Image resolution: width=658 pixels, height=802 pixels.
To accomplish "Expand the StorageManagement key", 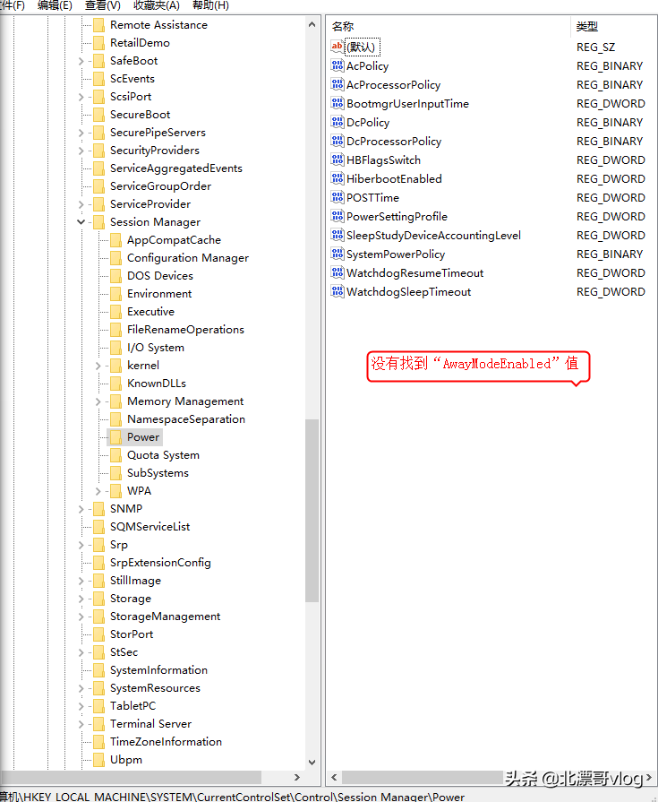I will point(81,617).
